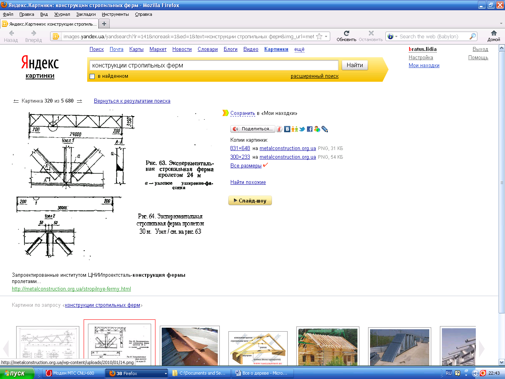This screenshot has width=505, height=379.
Task: Start the Слайд-шоу button
Action: [x=250, y=201]
